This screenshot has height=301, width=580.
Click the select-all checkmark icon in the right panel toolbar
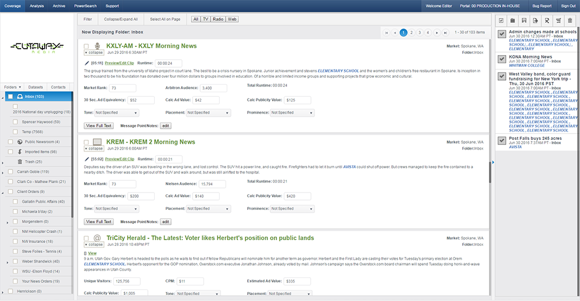[x=501, y=20]
